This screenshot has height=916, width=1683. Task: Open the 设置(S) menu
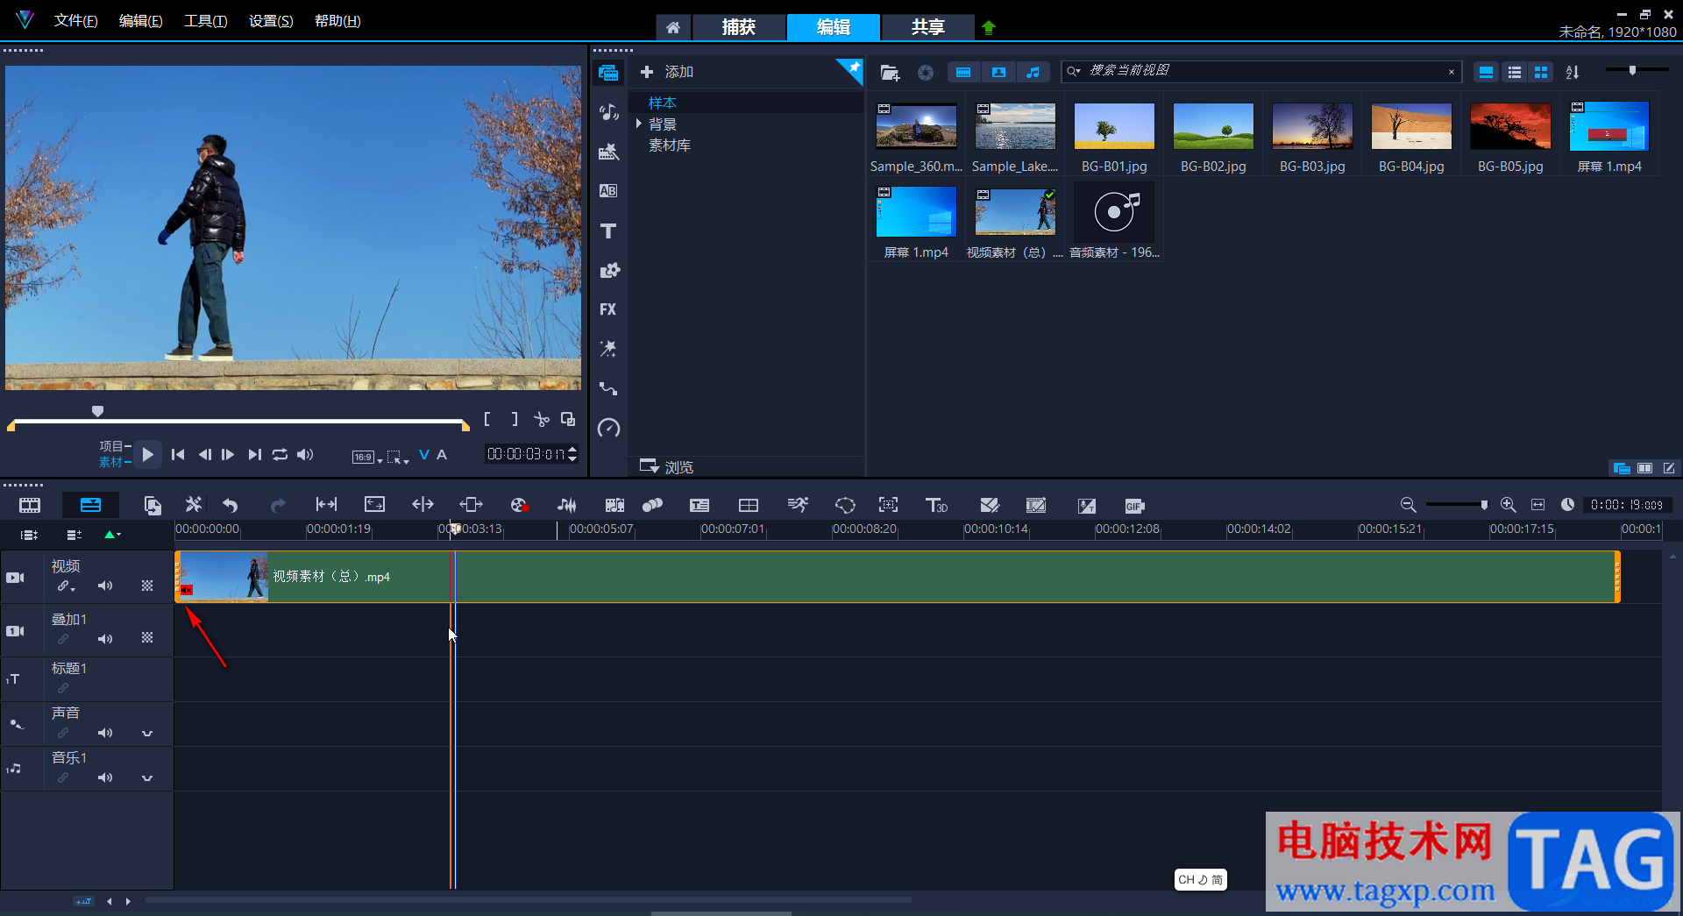pos(271,21)
